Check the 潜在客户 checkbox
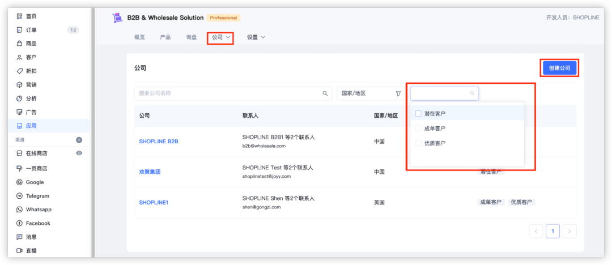This screenshot has height=265, width=612. point(418,114)
